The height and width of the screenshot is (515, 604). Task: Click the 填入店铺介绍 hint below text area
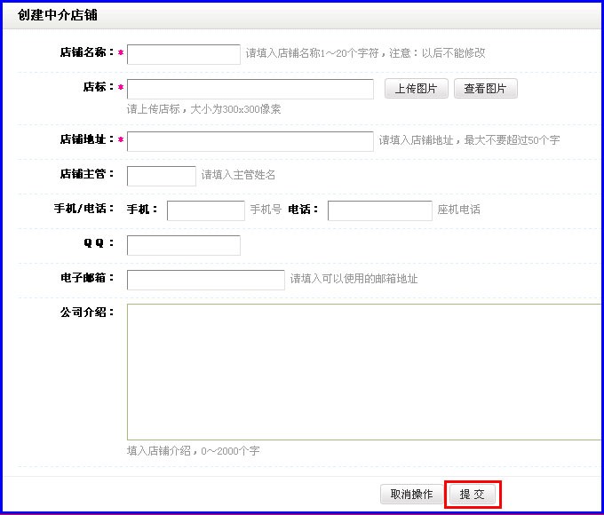pyautogui.click(x=193, y=451)
